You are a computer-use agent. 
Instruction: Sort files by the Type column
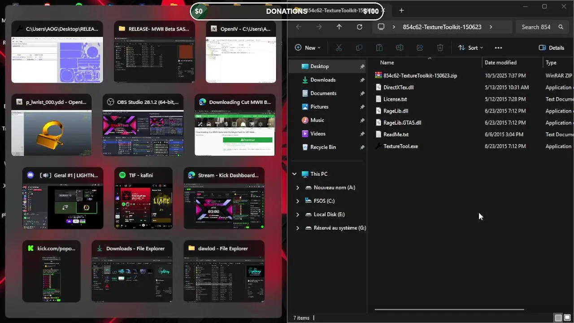pos(551,63)
